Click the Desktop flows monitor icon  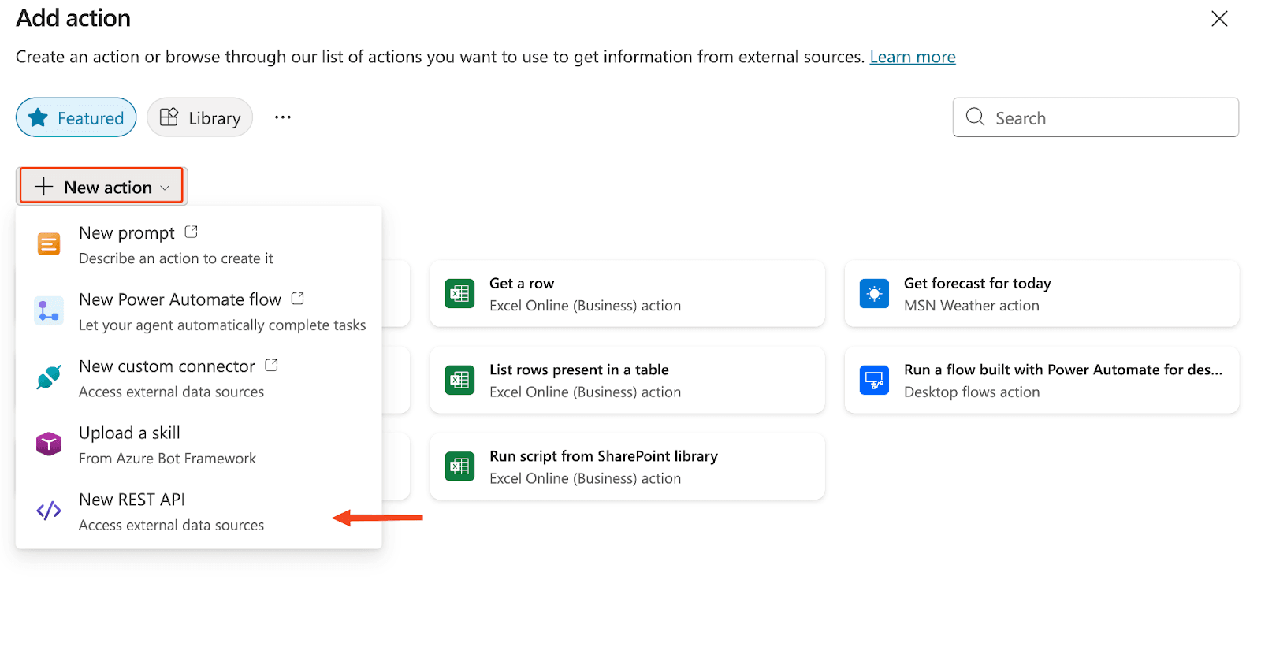(x=874, y=381)
